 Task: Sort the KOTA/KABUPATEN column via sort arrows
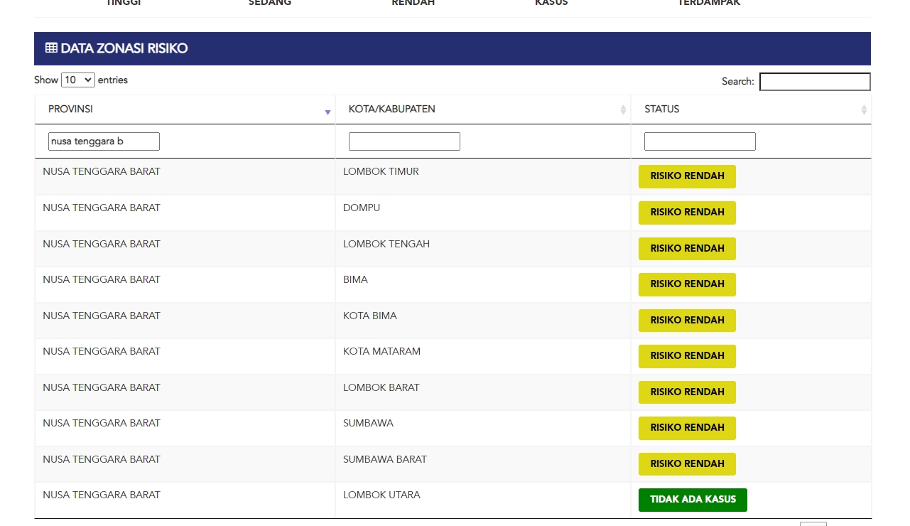click(x=623, y=110)
